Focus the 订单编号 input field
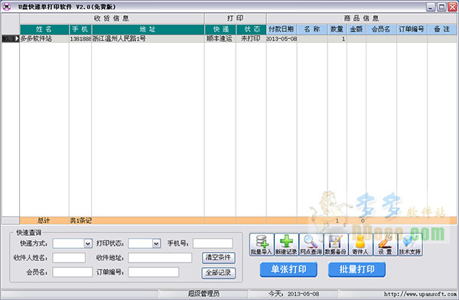The image size is (459, 300). point(154,273)
